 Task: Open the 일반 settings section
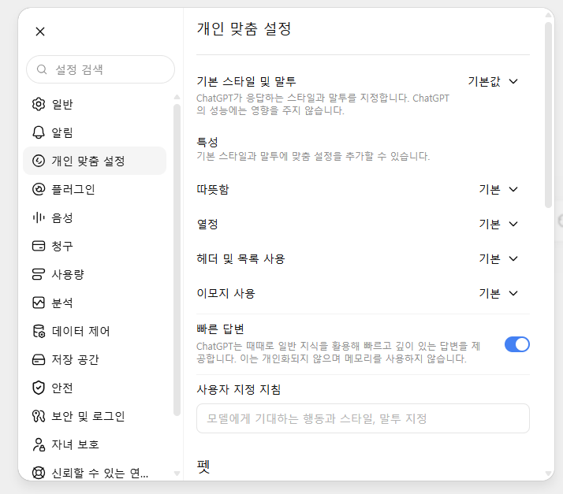95,104
